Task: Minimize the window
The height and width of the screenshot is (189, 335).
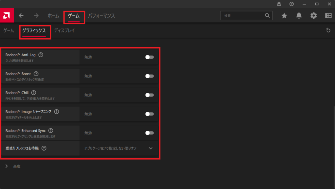Action: [x=304, y=4]
